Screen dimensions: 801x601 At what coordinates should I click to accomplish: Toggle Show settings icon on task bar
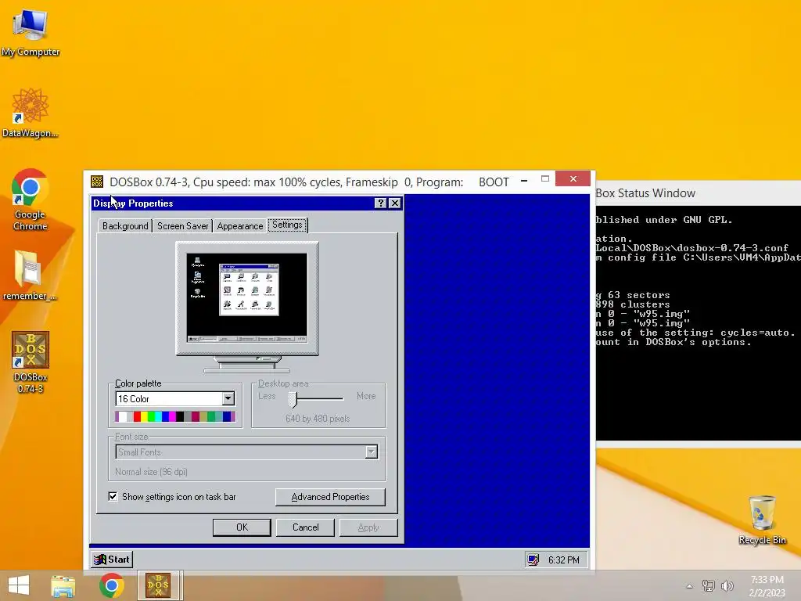113,496
